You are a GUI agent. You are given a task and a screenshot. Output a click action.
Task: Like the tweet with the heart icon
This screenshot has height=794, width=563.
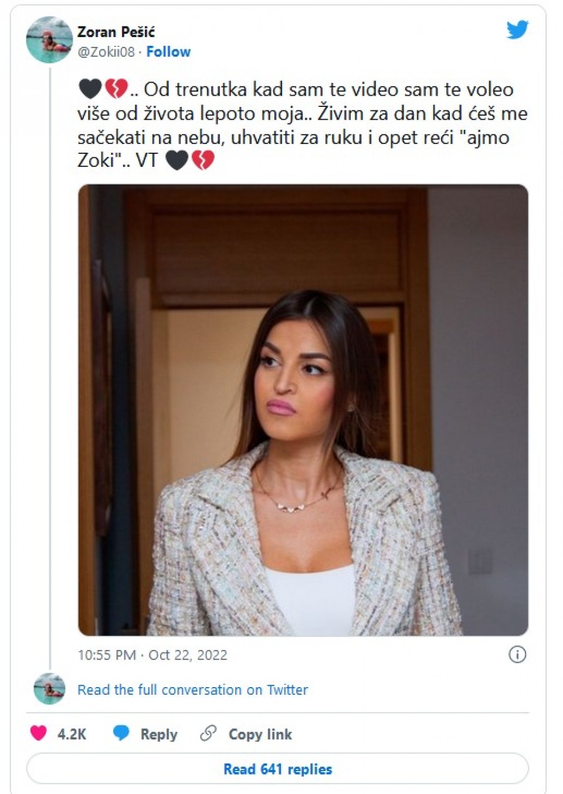pyautogui.click(x=39, y=734)
